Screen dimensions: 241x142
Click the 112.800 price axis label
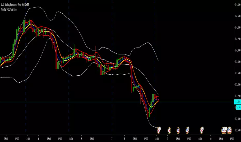tap(237, 119)
